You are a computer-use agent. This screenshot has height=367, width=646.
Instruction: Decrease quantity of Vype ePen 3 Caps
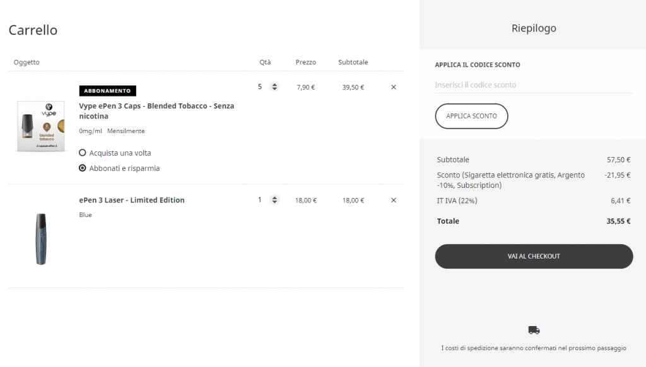274,89
